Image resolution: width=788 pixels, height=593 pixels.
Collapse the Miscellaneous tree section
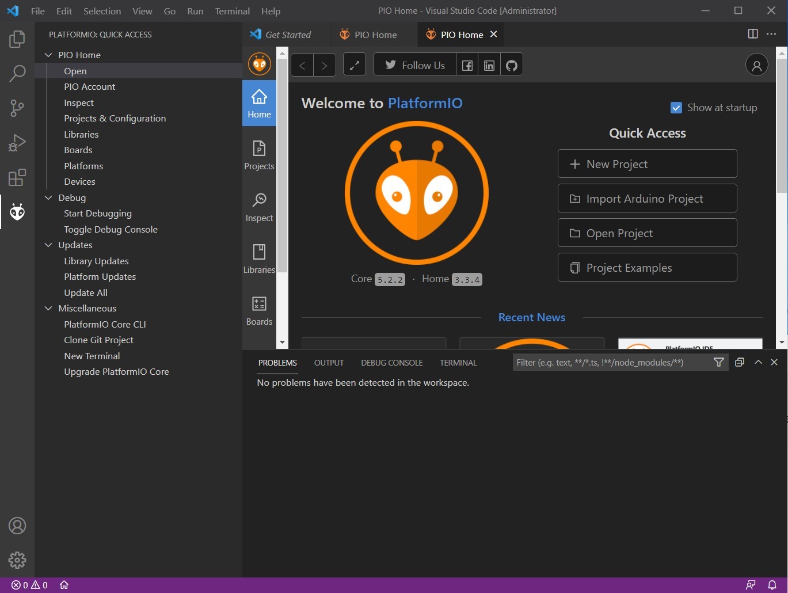[48, 308]
